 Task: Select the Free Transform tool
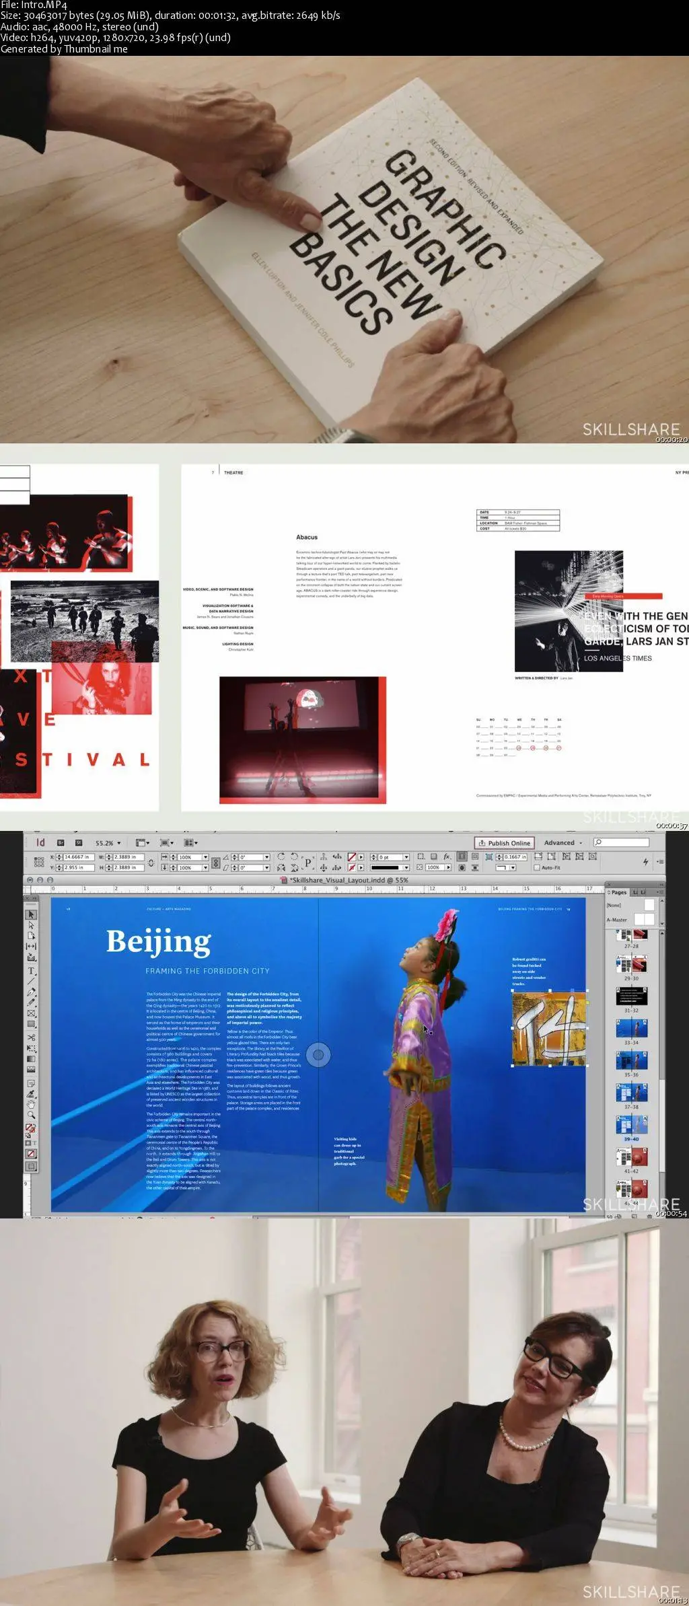(x=31, y=1048)
